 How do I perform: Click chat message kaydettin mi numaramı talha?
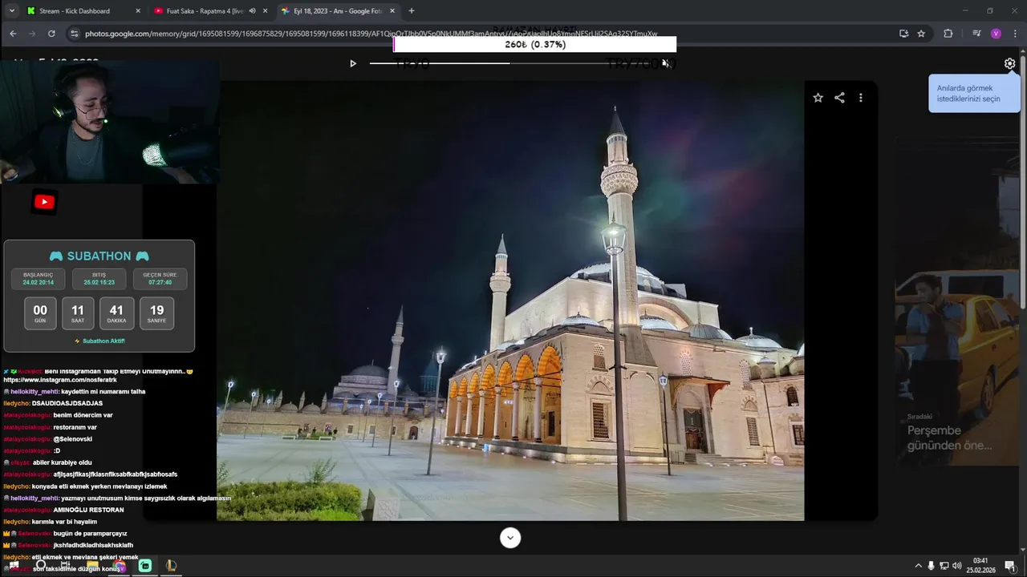[x=103, y=392]
